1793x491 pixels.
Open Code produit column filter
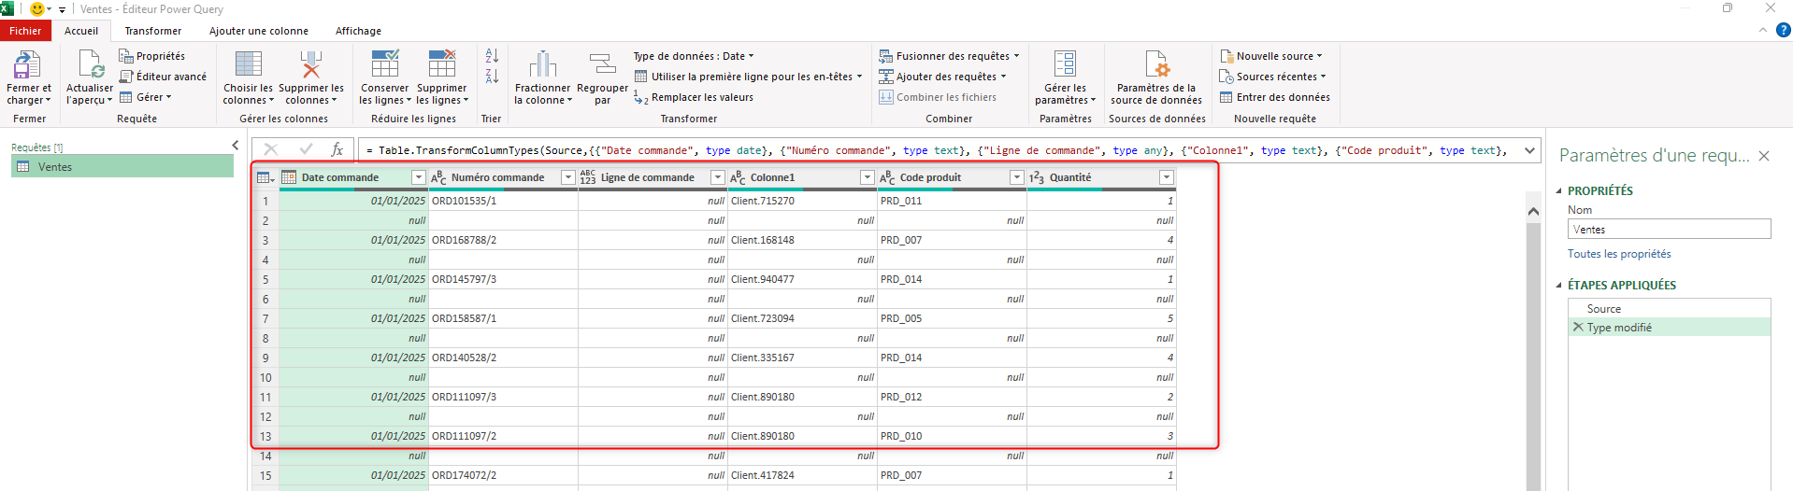1017,177
